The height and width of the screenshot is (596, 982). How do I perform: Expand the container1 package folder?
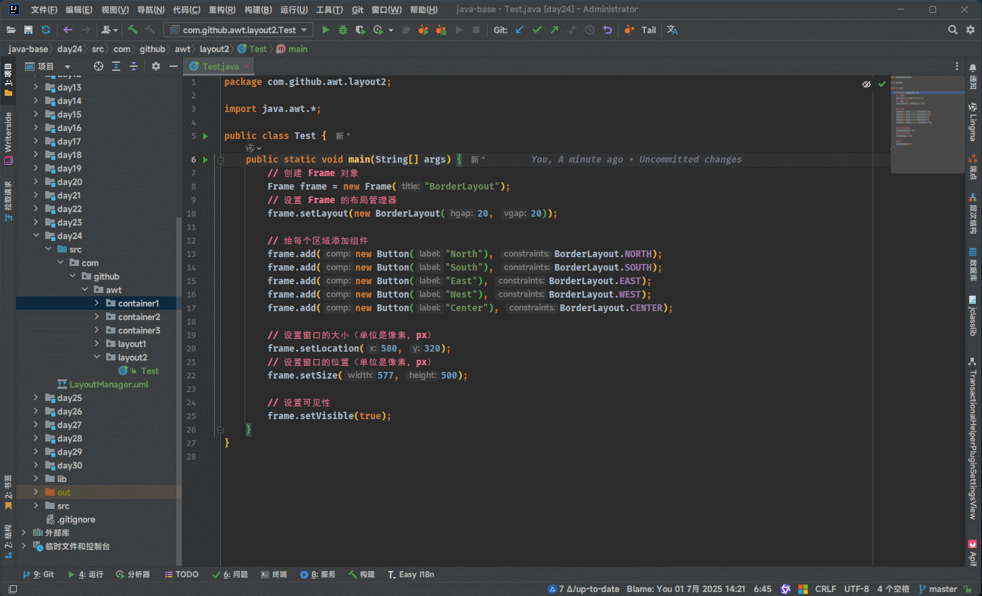[x=97, y=303]
